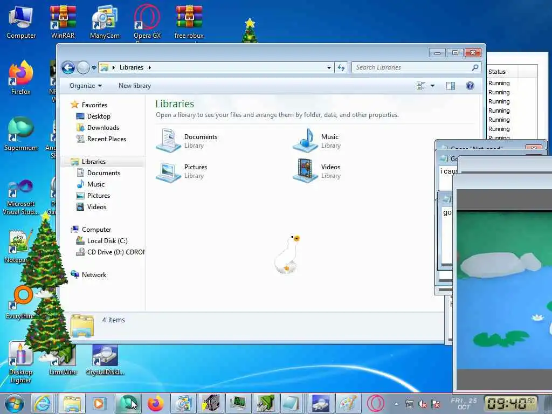Click the search magnifier in Search Libraries

[475, 67]
